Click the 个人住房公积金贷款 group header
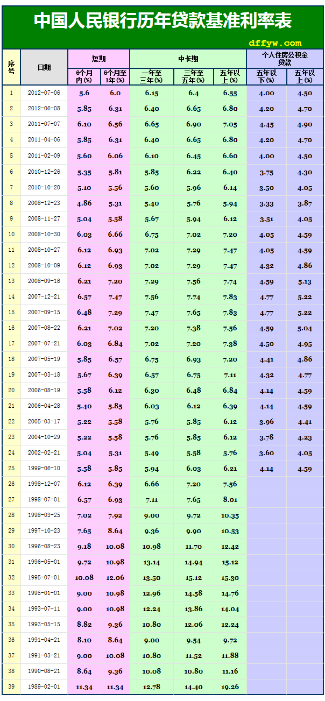The width and height of the screenshot is (325, 701). [285, 59]
